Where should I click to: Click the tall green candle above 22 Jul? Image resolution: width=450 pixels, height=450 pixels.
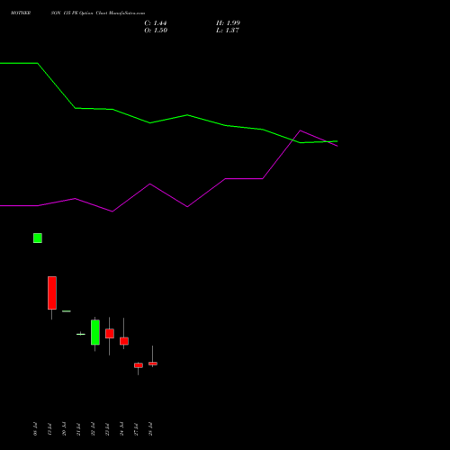click(95, 332)
